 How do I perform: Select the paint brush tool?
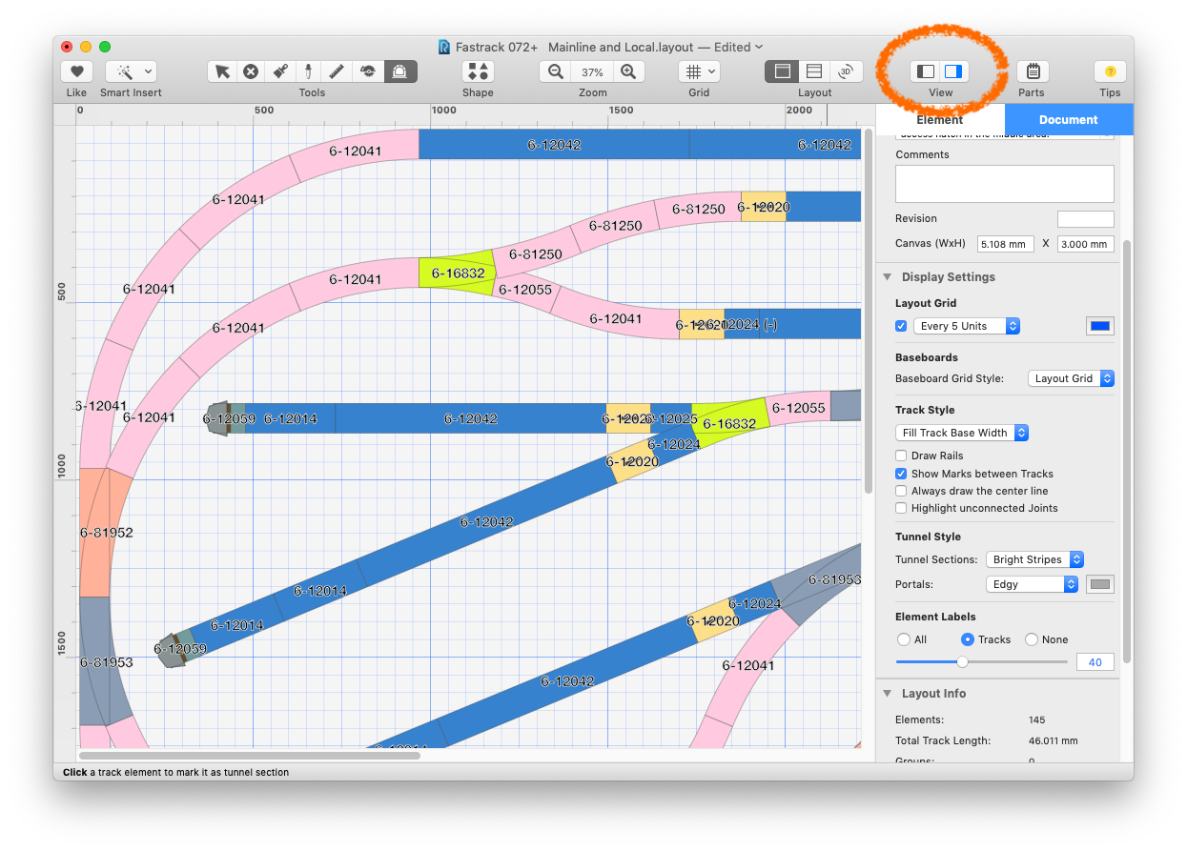coord(280,71)
